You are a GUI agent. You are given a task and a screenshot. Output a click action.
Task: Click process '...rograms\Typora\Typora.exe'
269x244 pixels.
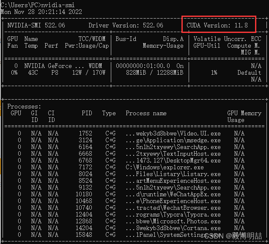(x=173, y=214)
